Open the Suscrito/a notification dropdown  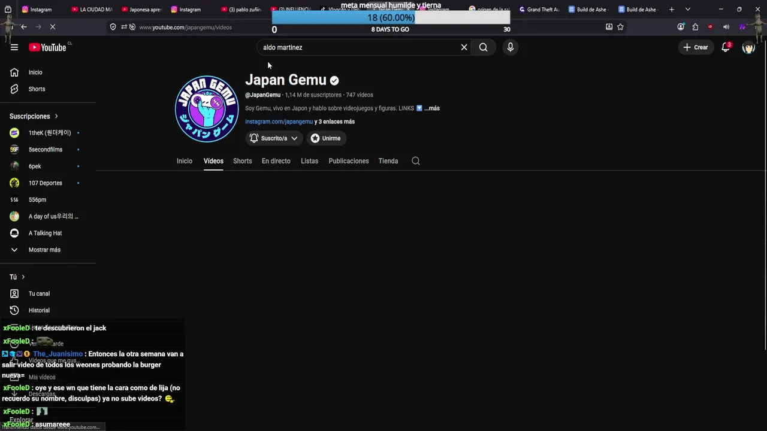click(x=274, y=138)
